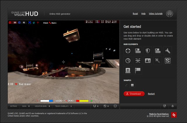
Task: Open the Video tutorials link
Action: coord(156,14)
